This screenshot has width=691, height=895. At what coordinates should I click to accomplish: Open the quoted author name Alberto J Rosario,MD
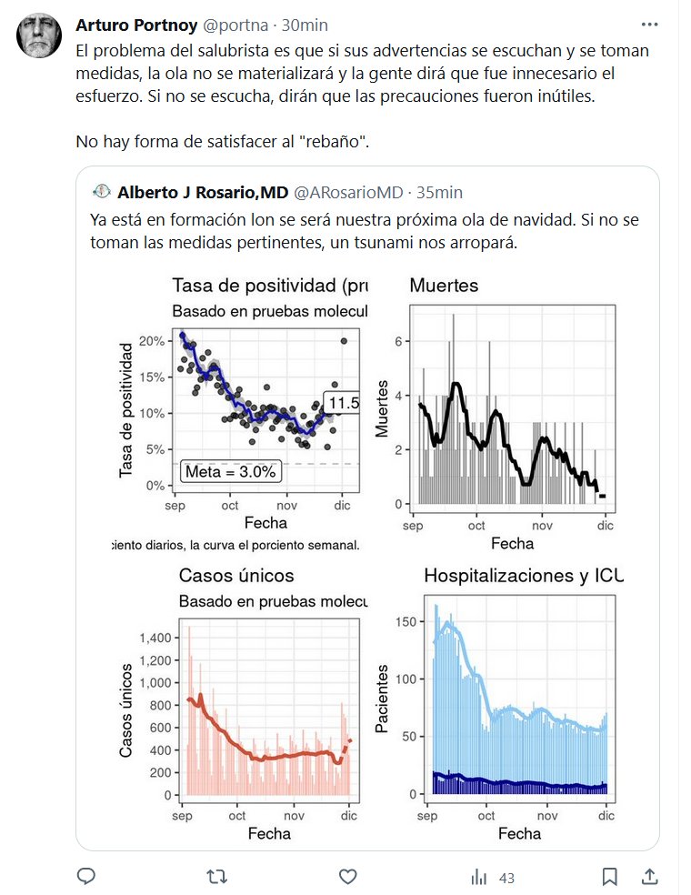203,192
